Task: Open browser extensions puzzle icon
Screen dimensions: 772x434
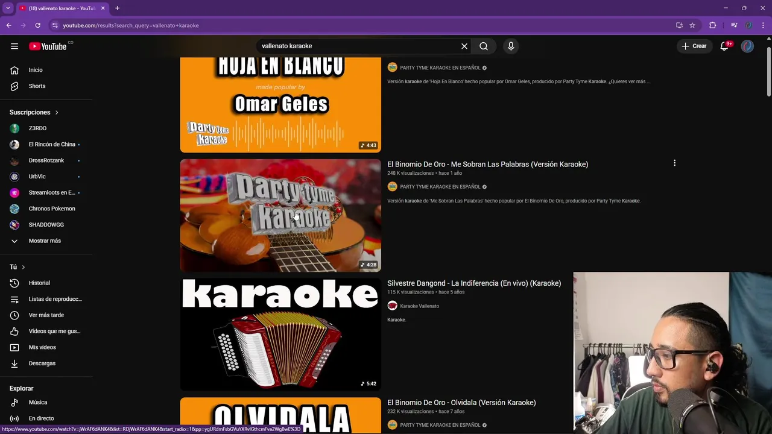Action: click(713, 25)
